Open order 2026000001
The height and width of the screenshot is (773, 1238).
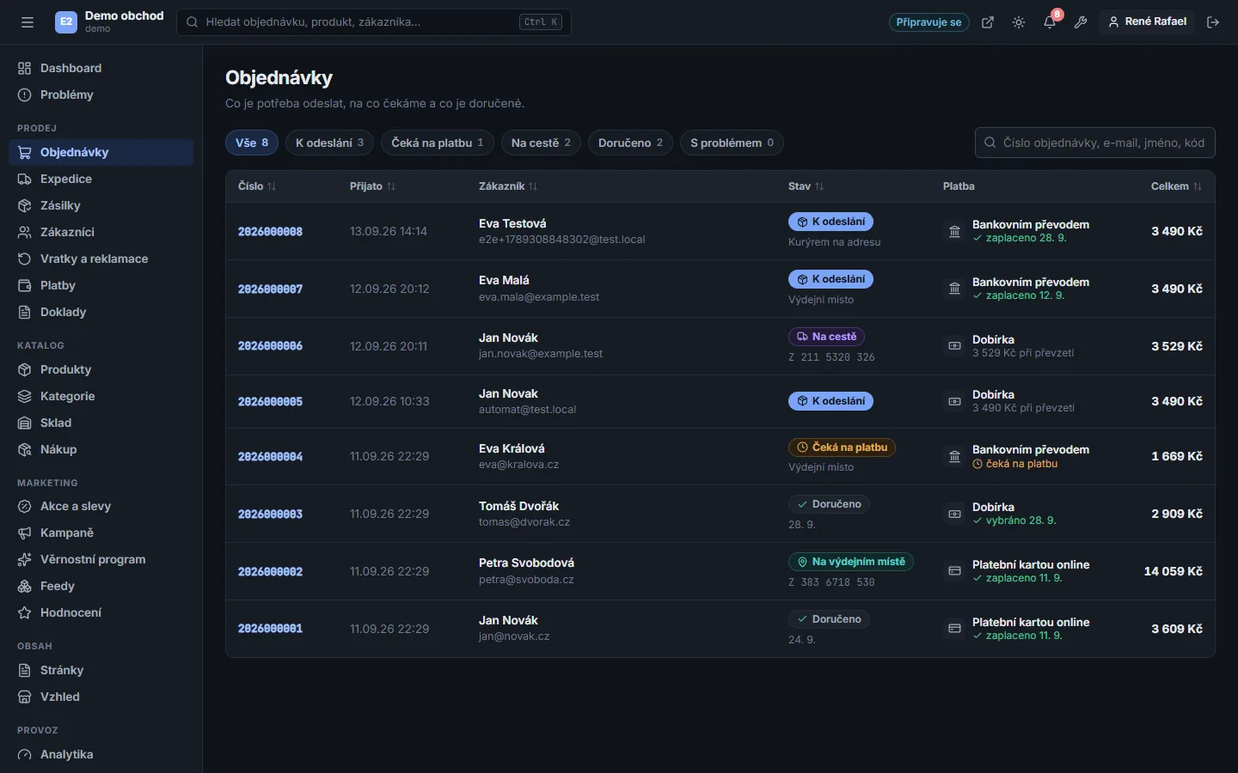tap(270, 629)
